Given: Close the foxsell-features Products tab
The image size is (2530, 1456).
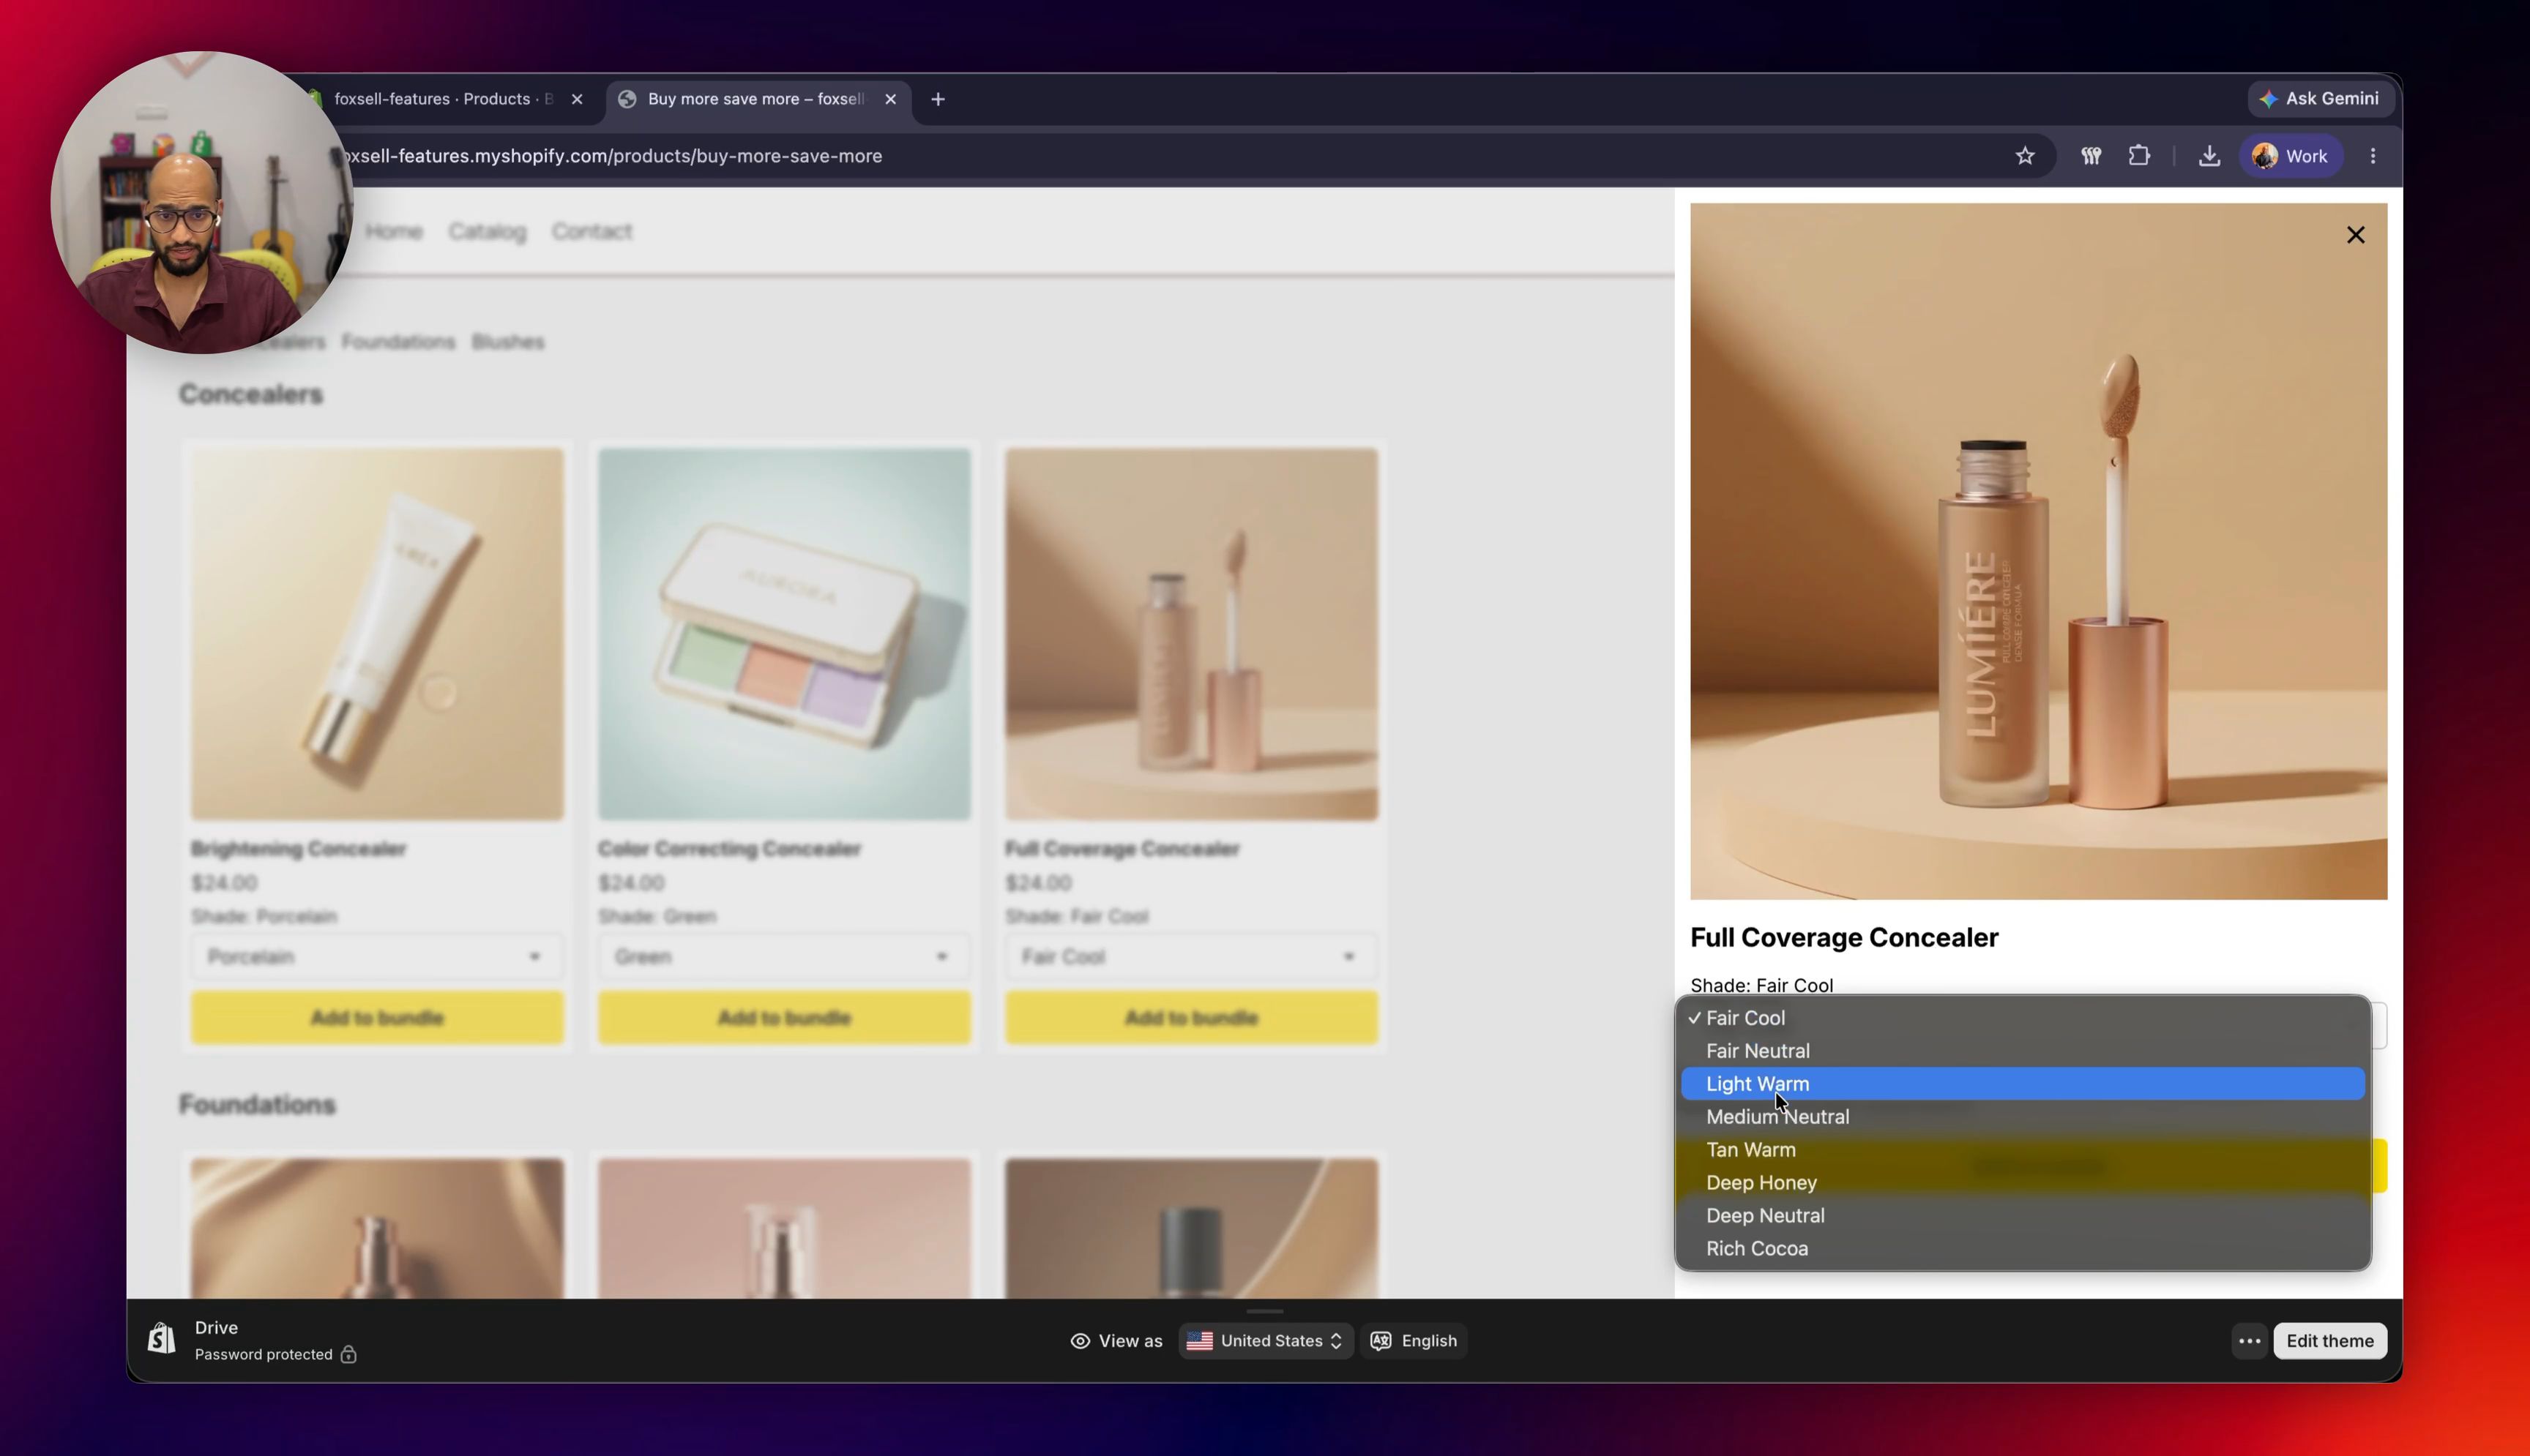Looking at the screenshot, I should click(577, 99).
